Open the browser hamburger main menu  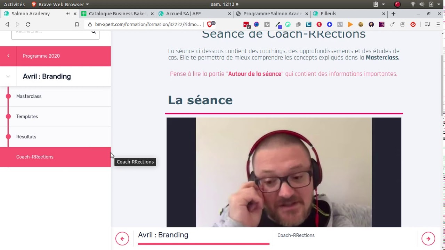pos(438,24)
